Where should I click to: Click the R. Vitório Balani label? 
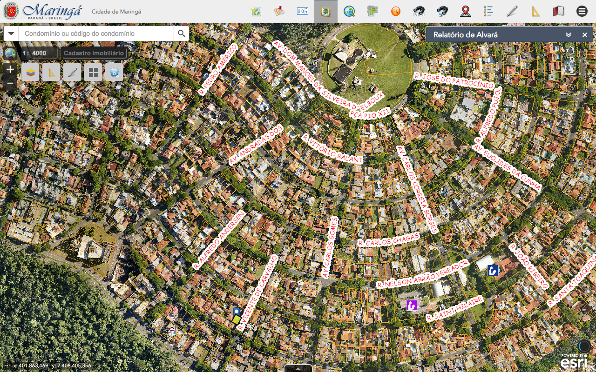pyautogui.click(x=332, y=149)
